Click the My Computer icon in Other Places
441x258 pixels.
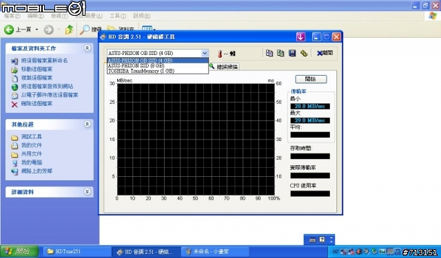[x=14, y=163]
